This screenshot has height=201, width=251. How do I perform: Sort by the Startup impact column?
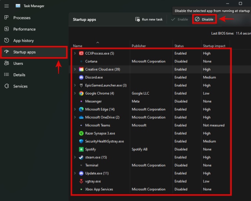[x=214, y=46]
